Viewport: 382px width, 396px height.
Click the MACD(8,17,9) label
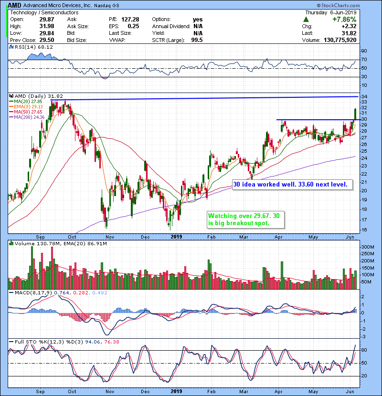[33, 293]
